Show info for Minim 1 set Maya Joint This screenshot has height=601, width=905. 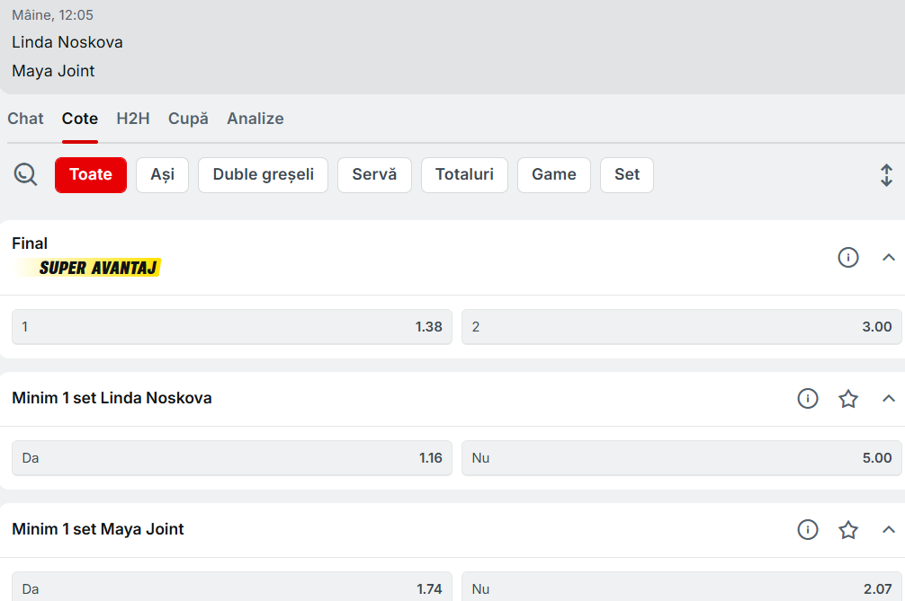[808, 529]
